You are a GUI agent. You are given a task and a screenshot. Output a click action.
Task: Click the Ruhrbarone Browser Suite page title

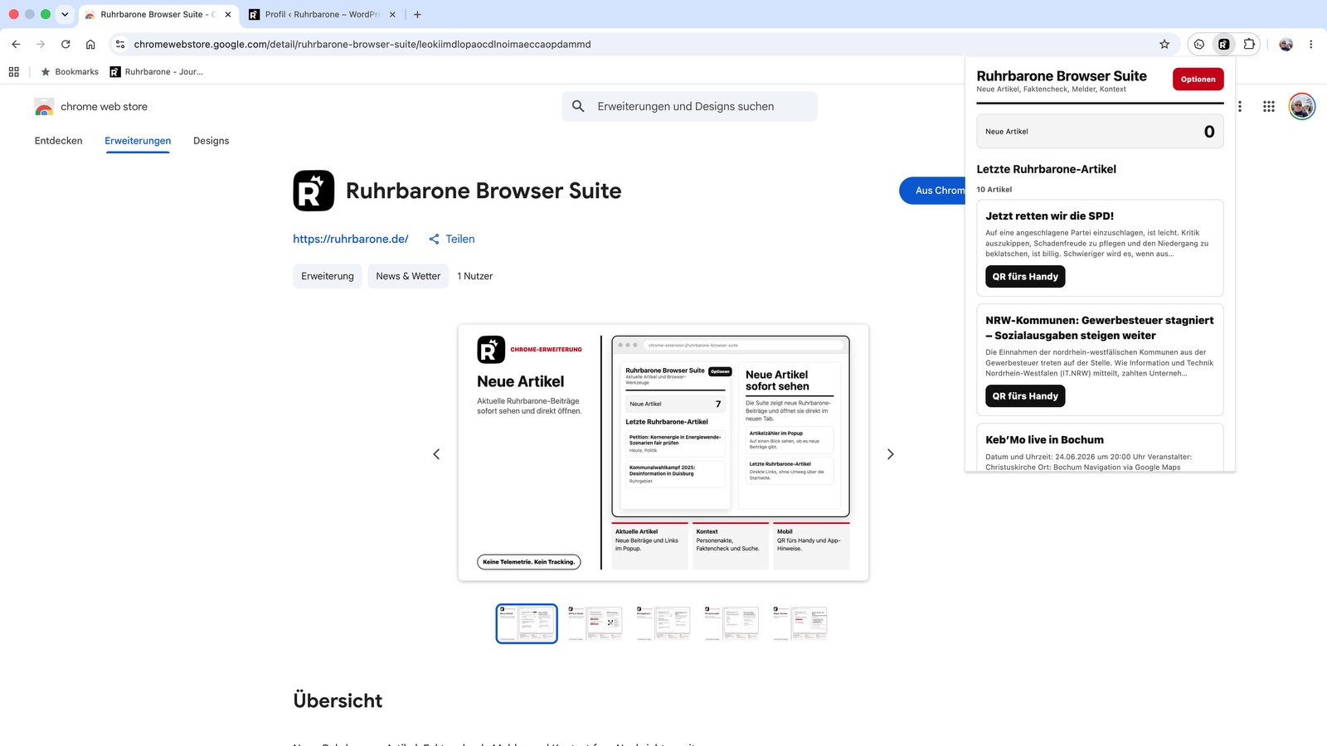(x=484, y=191)
